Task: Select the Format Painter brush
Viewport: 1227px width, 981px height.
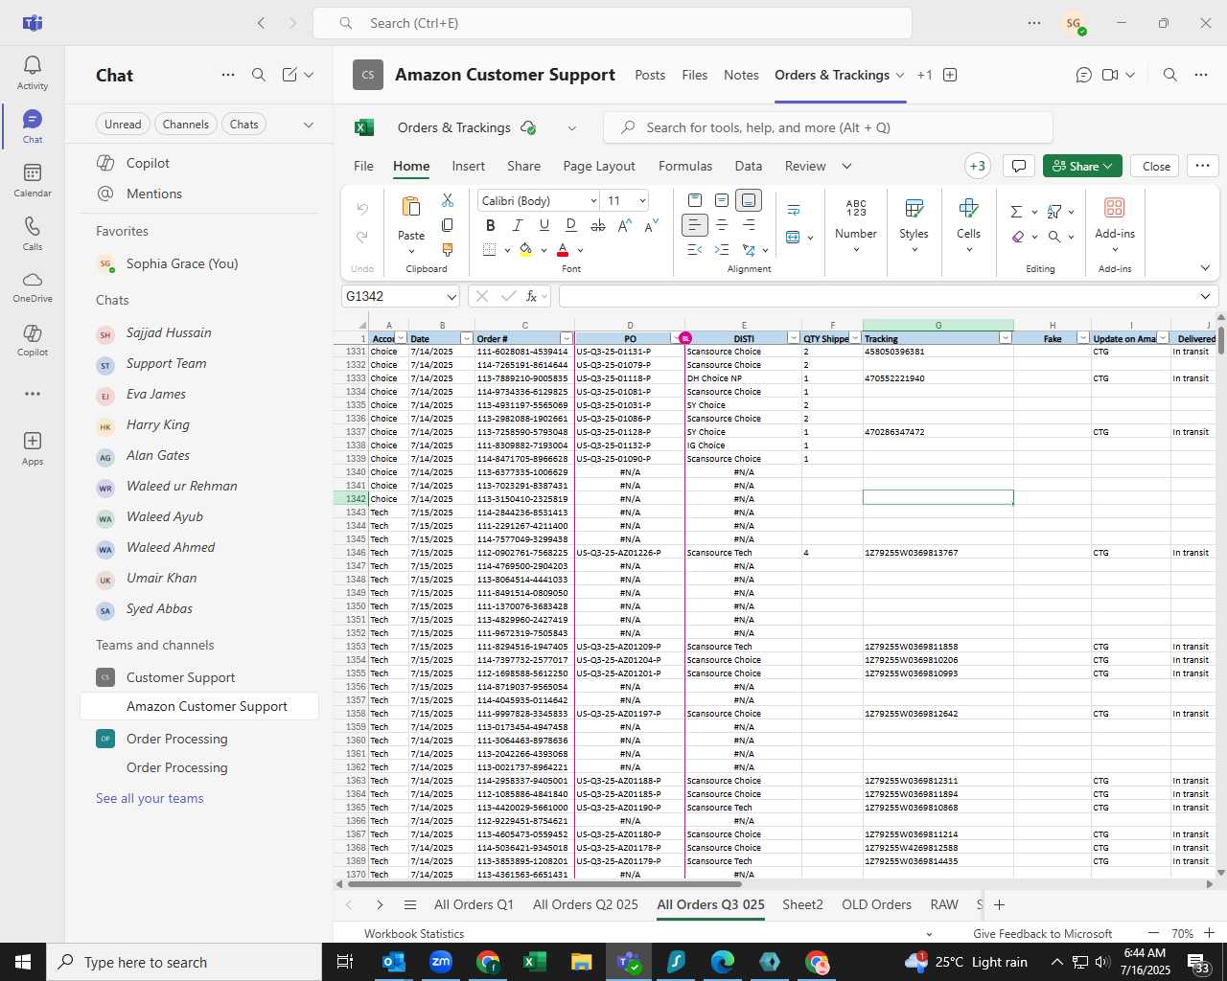Action: pyautogui.click(x=447, y=250)
